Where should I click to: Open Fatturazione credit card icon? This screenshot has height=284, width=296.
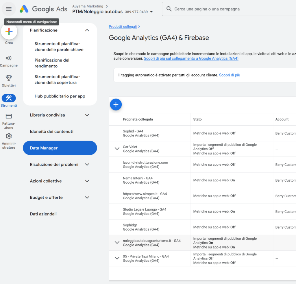coord(9,116)
